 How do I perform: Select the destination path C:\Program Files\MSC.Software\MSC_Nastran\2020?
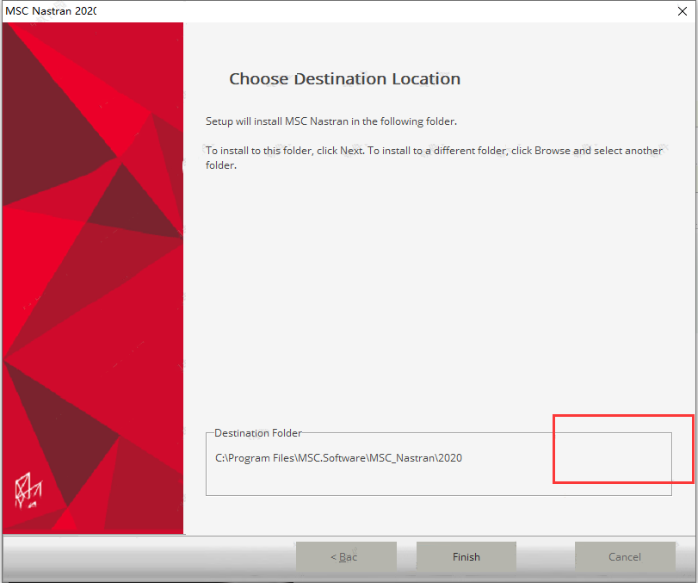pos(338,458)
